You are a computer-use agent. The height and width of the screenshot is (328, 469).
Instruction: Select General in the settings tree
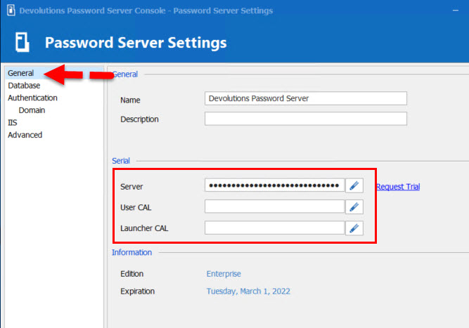coord(21,73)
